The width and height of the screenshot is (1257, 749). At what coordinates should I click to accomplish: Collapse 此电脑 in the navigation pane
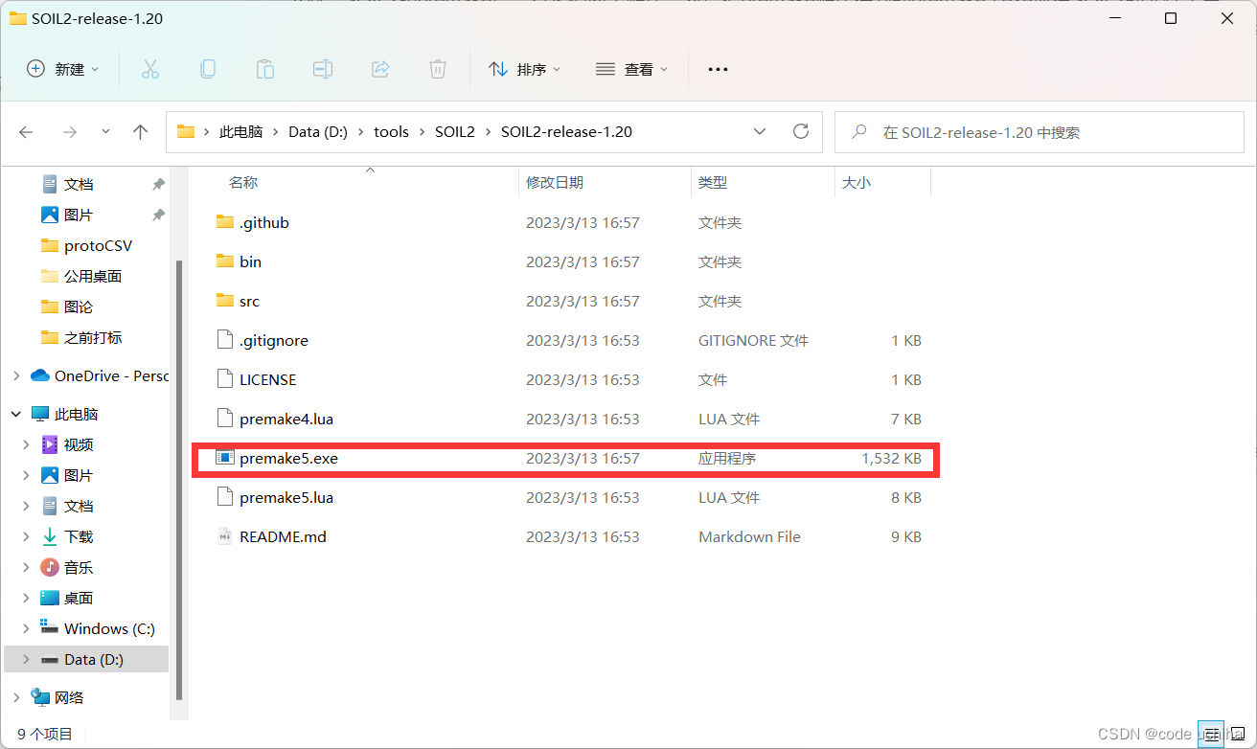point(16,413)
